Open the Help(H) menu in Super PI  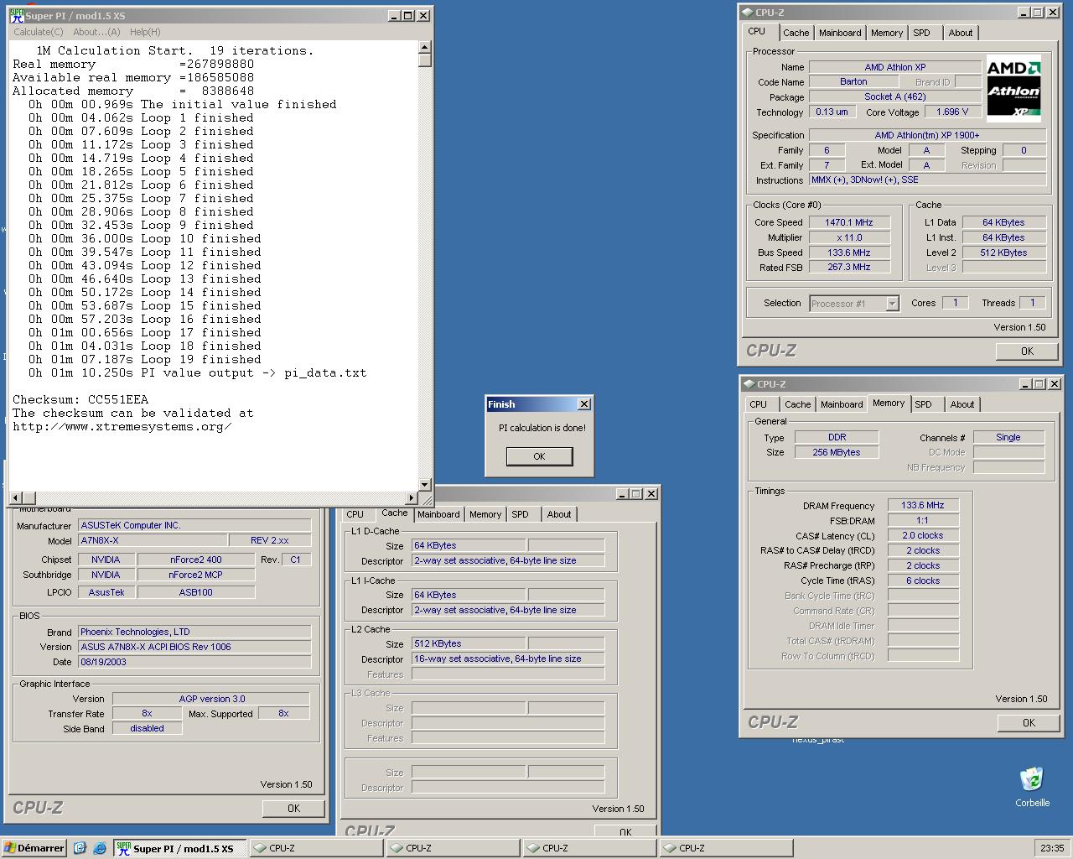point(145,32)
